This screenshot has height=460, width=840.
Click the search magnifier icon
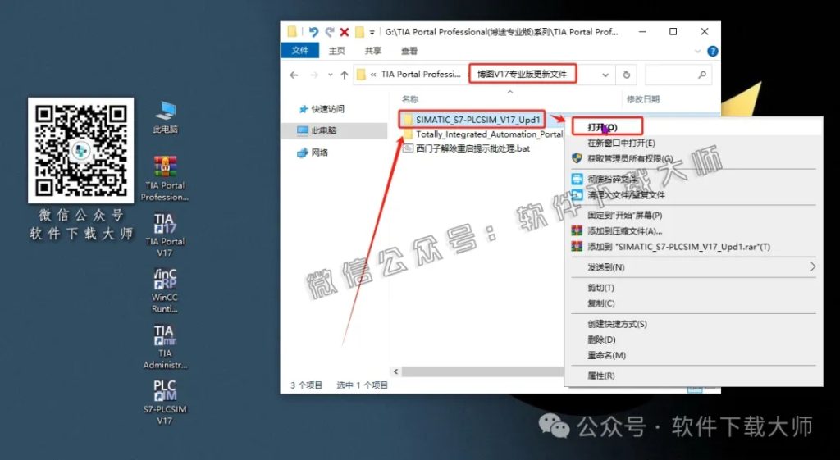[x=702, y=75]
